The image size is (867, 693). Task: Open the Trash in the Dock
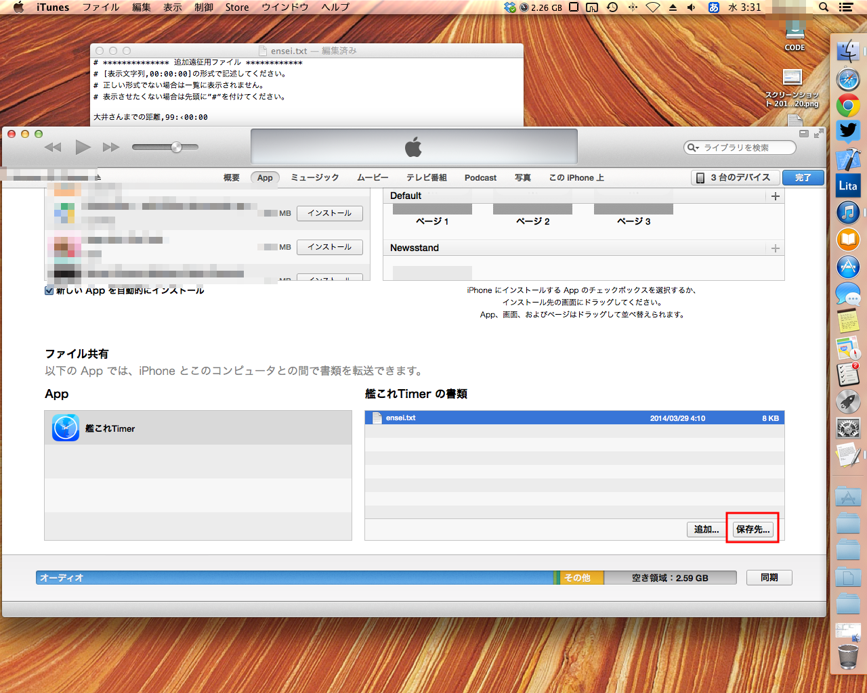(848, 656)
